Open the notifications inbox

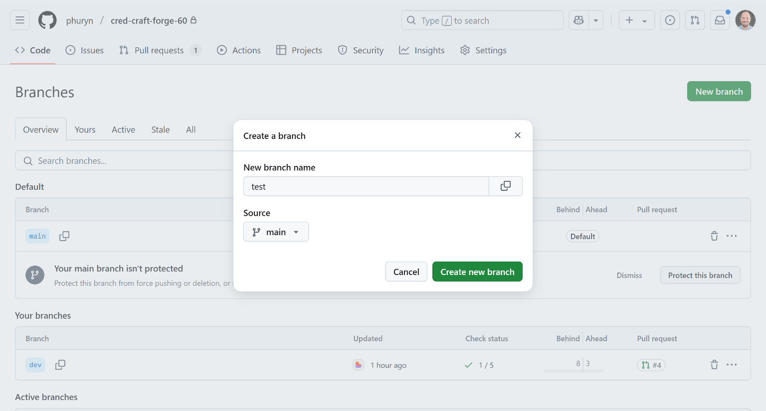click(720, 20)
